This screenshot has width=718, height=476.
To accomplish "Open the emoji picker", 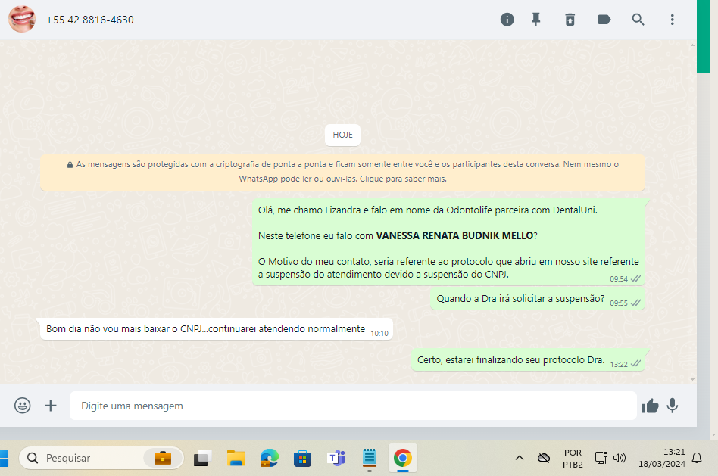I will pyautogui.click(x=23, y=406).
